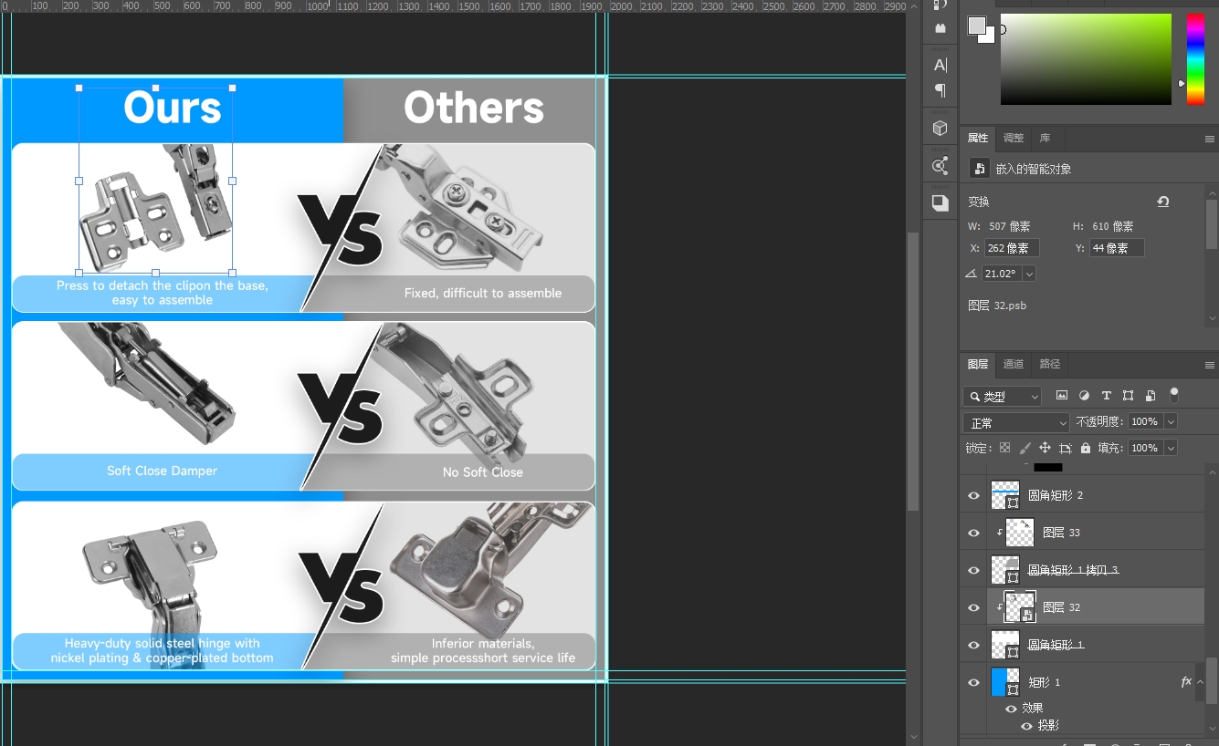Click the lock position move icon
The image size is (1219, 746).
[1045, 448]
